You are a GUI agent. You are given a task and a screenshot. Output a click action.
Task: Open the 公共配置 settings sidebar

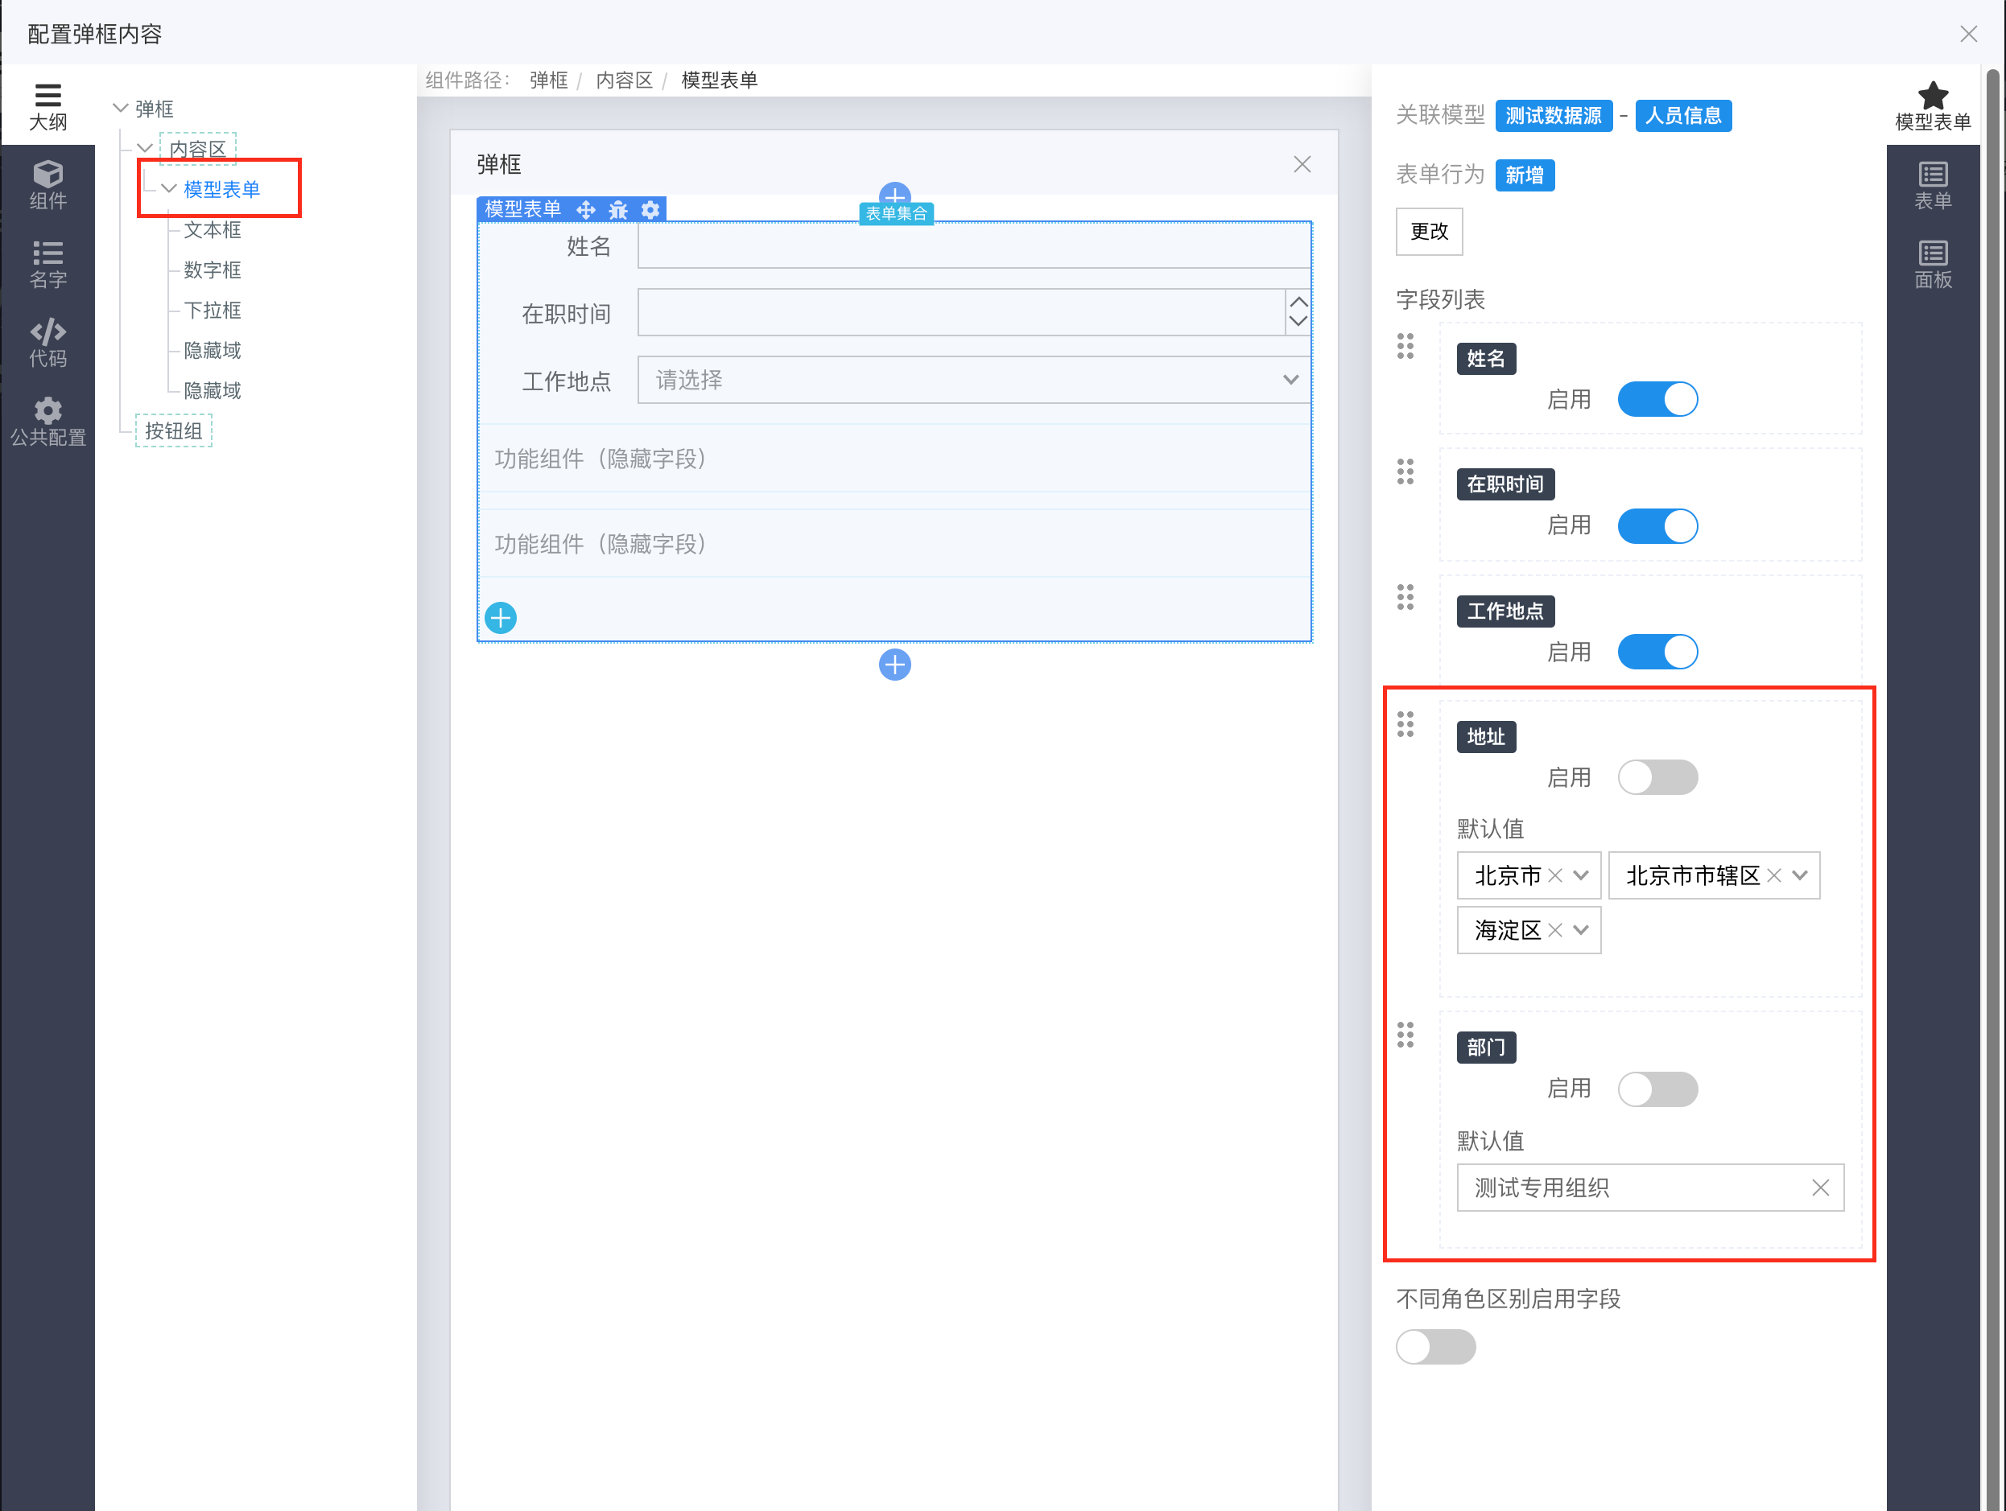click(47, 422)
